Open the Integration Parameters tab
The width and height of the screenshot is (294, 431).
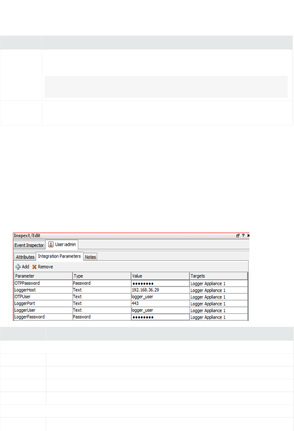click(x=59, y=256)
